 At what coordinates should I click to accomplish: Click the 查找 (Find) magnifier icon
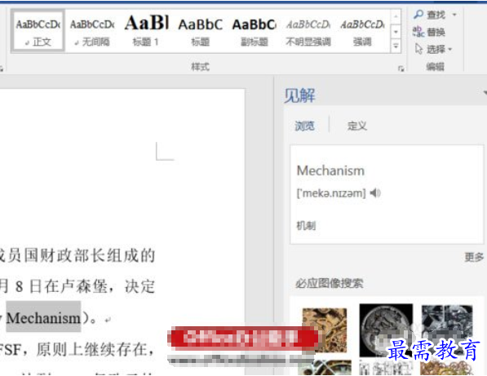(418, 15)
